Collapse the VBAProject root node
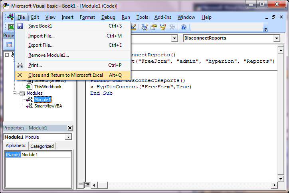Viewport: 289px width, 193px height. point(7,55)
